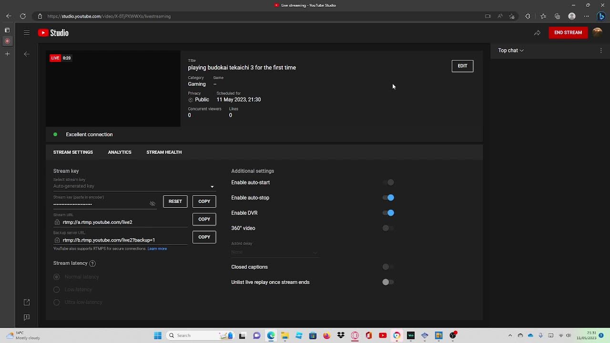Toggle the 360° video switch
Screen dimensions: 610x343
click(388, 228)
